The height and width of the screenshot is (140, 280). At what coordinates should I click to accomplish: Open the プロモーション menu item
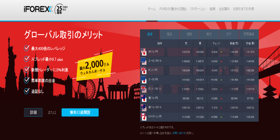198,9
